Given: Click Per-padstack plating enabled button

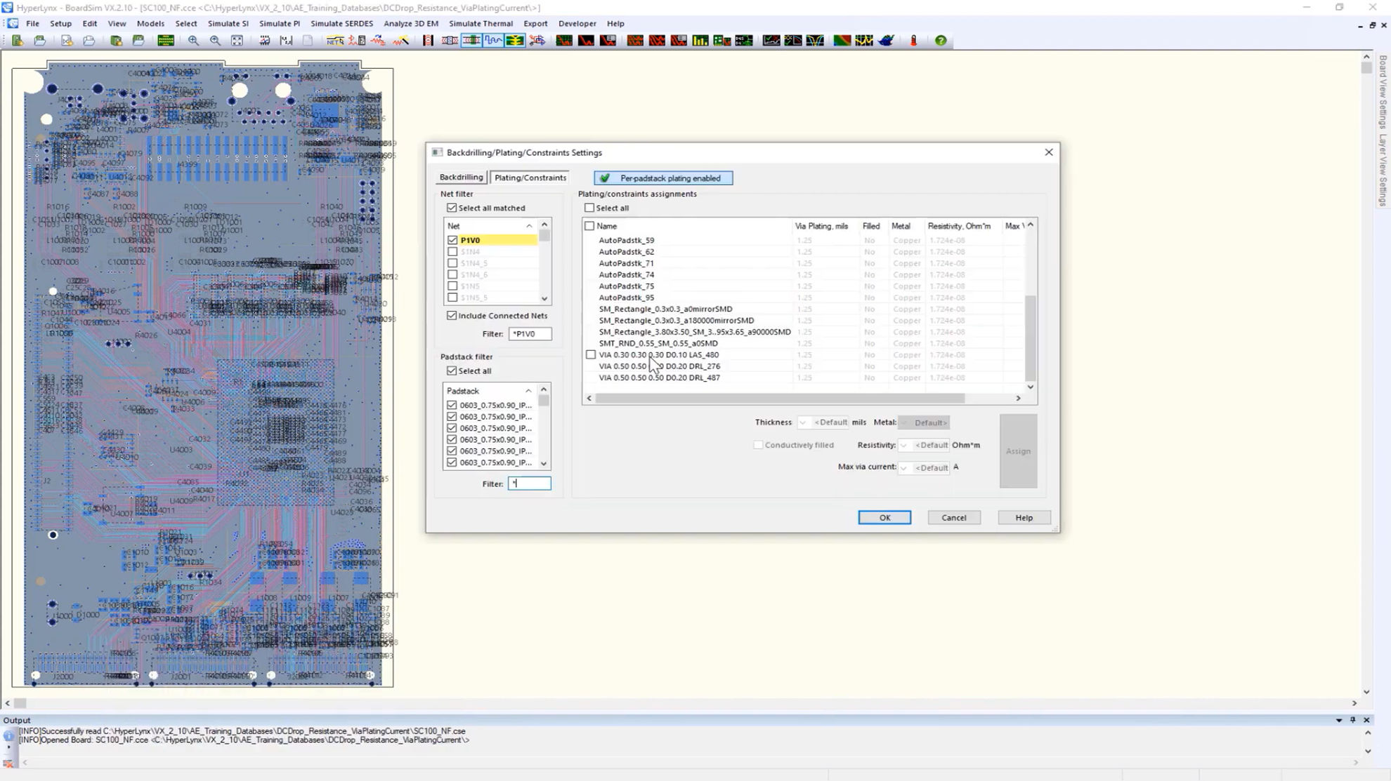Looking at the screenshot, I should [x=663, y=178].
